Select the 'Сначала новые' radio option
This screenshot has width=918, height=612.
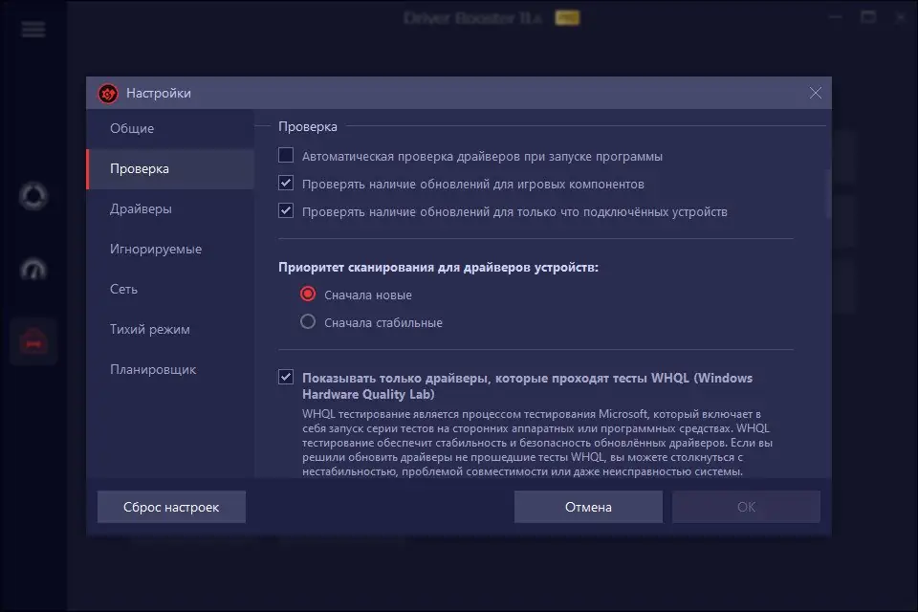tap(308, 294)
